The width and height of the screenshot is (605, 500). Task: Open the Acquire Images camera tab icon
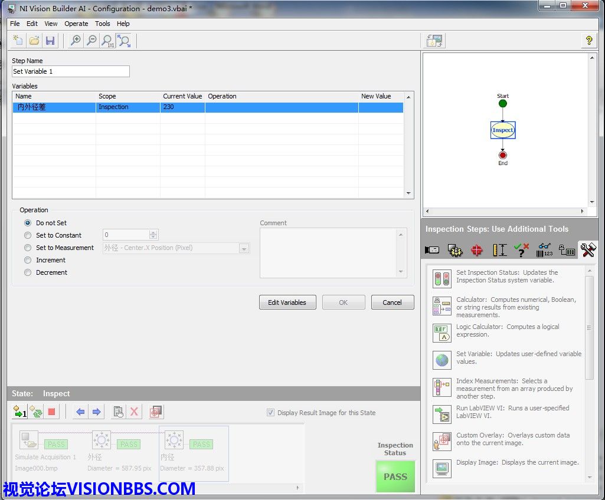coord(432,251)
